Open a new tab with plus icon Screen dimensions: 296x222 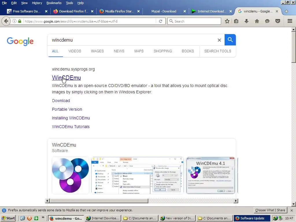pyautogui.click(x=286, y=11)
